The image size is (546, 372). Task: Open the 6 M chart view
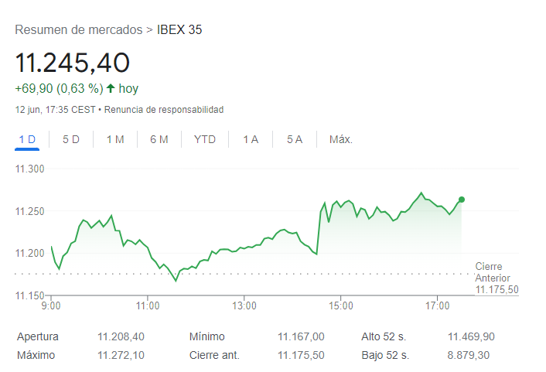[159, 140]
